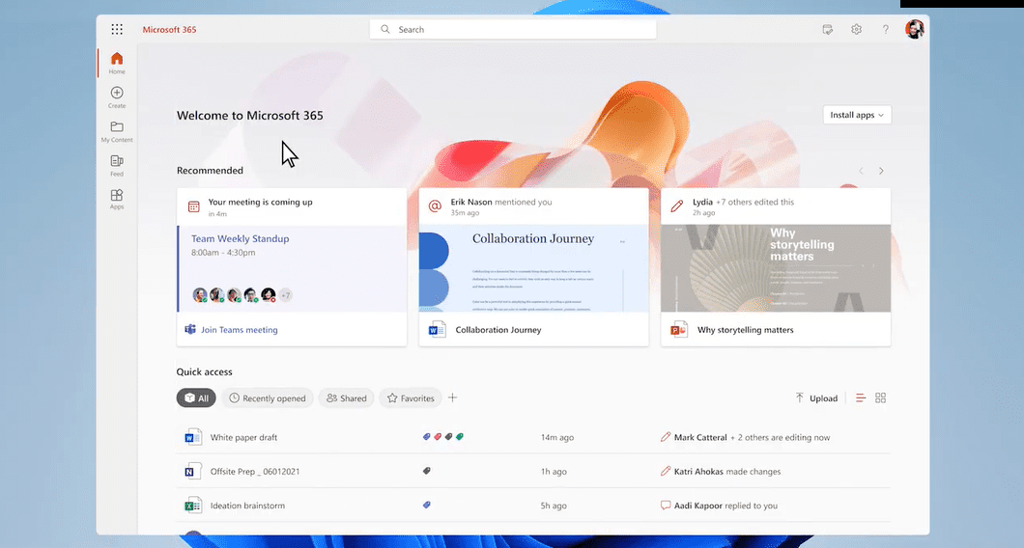Switch to grid view layout
This screenshot has height=548, width=1024.
pos(880,397)
